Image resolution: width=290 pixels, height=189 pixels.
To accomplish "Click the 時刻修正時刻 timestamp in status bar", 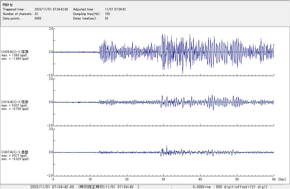I will click(109, 187).
